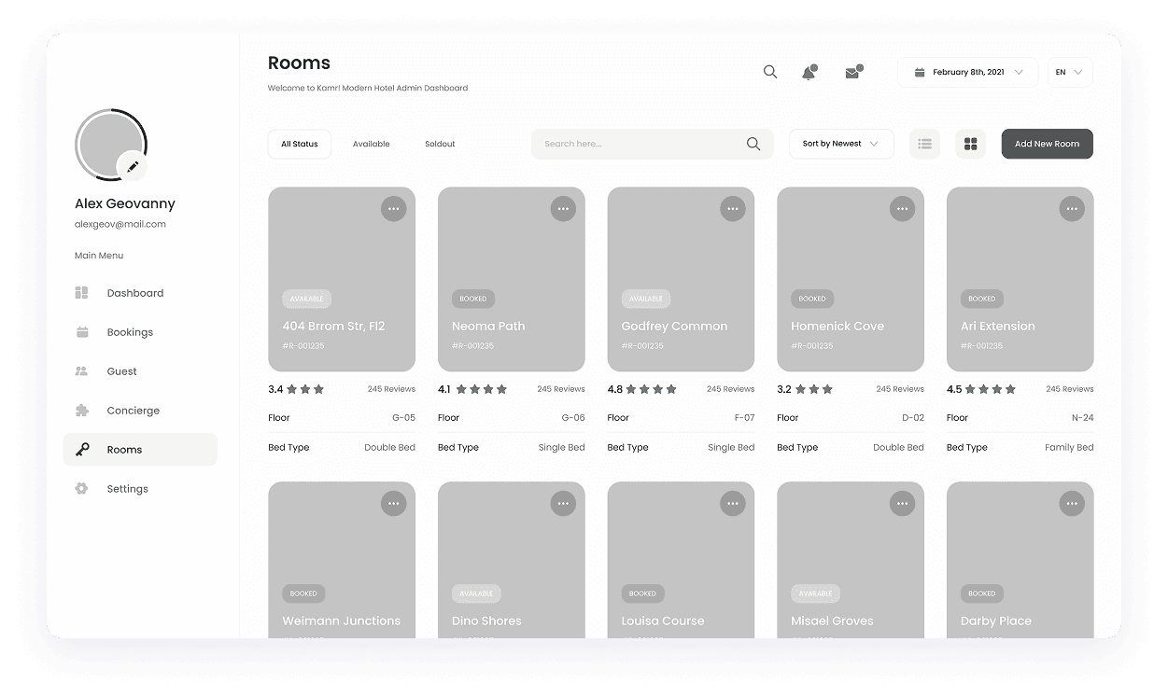Click the Add New Room button
Image resolution: width=1168 pixels, height=698 pixels.
[x=1047, y=144]
